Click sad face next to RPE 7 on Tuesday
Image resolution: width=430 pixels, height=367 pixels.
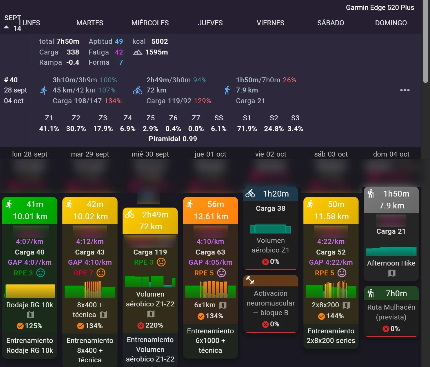click(x=101, y=273)
